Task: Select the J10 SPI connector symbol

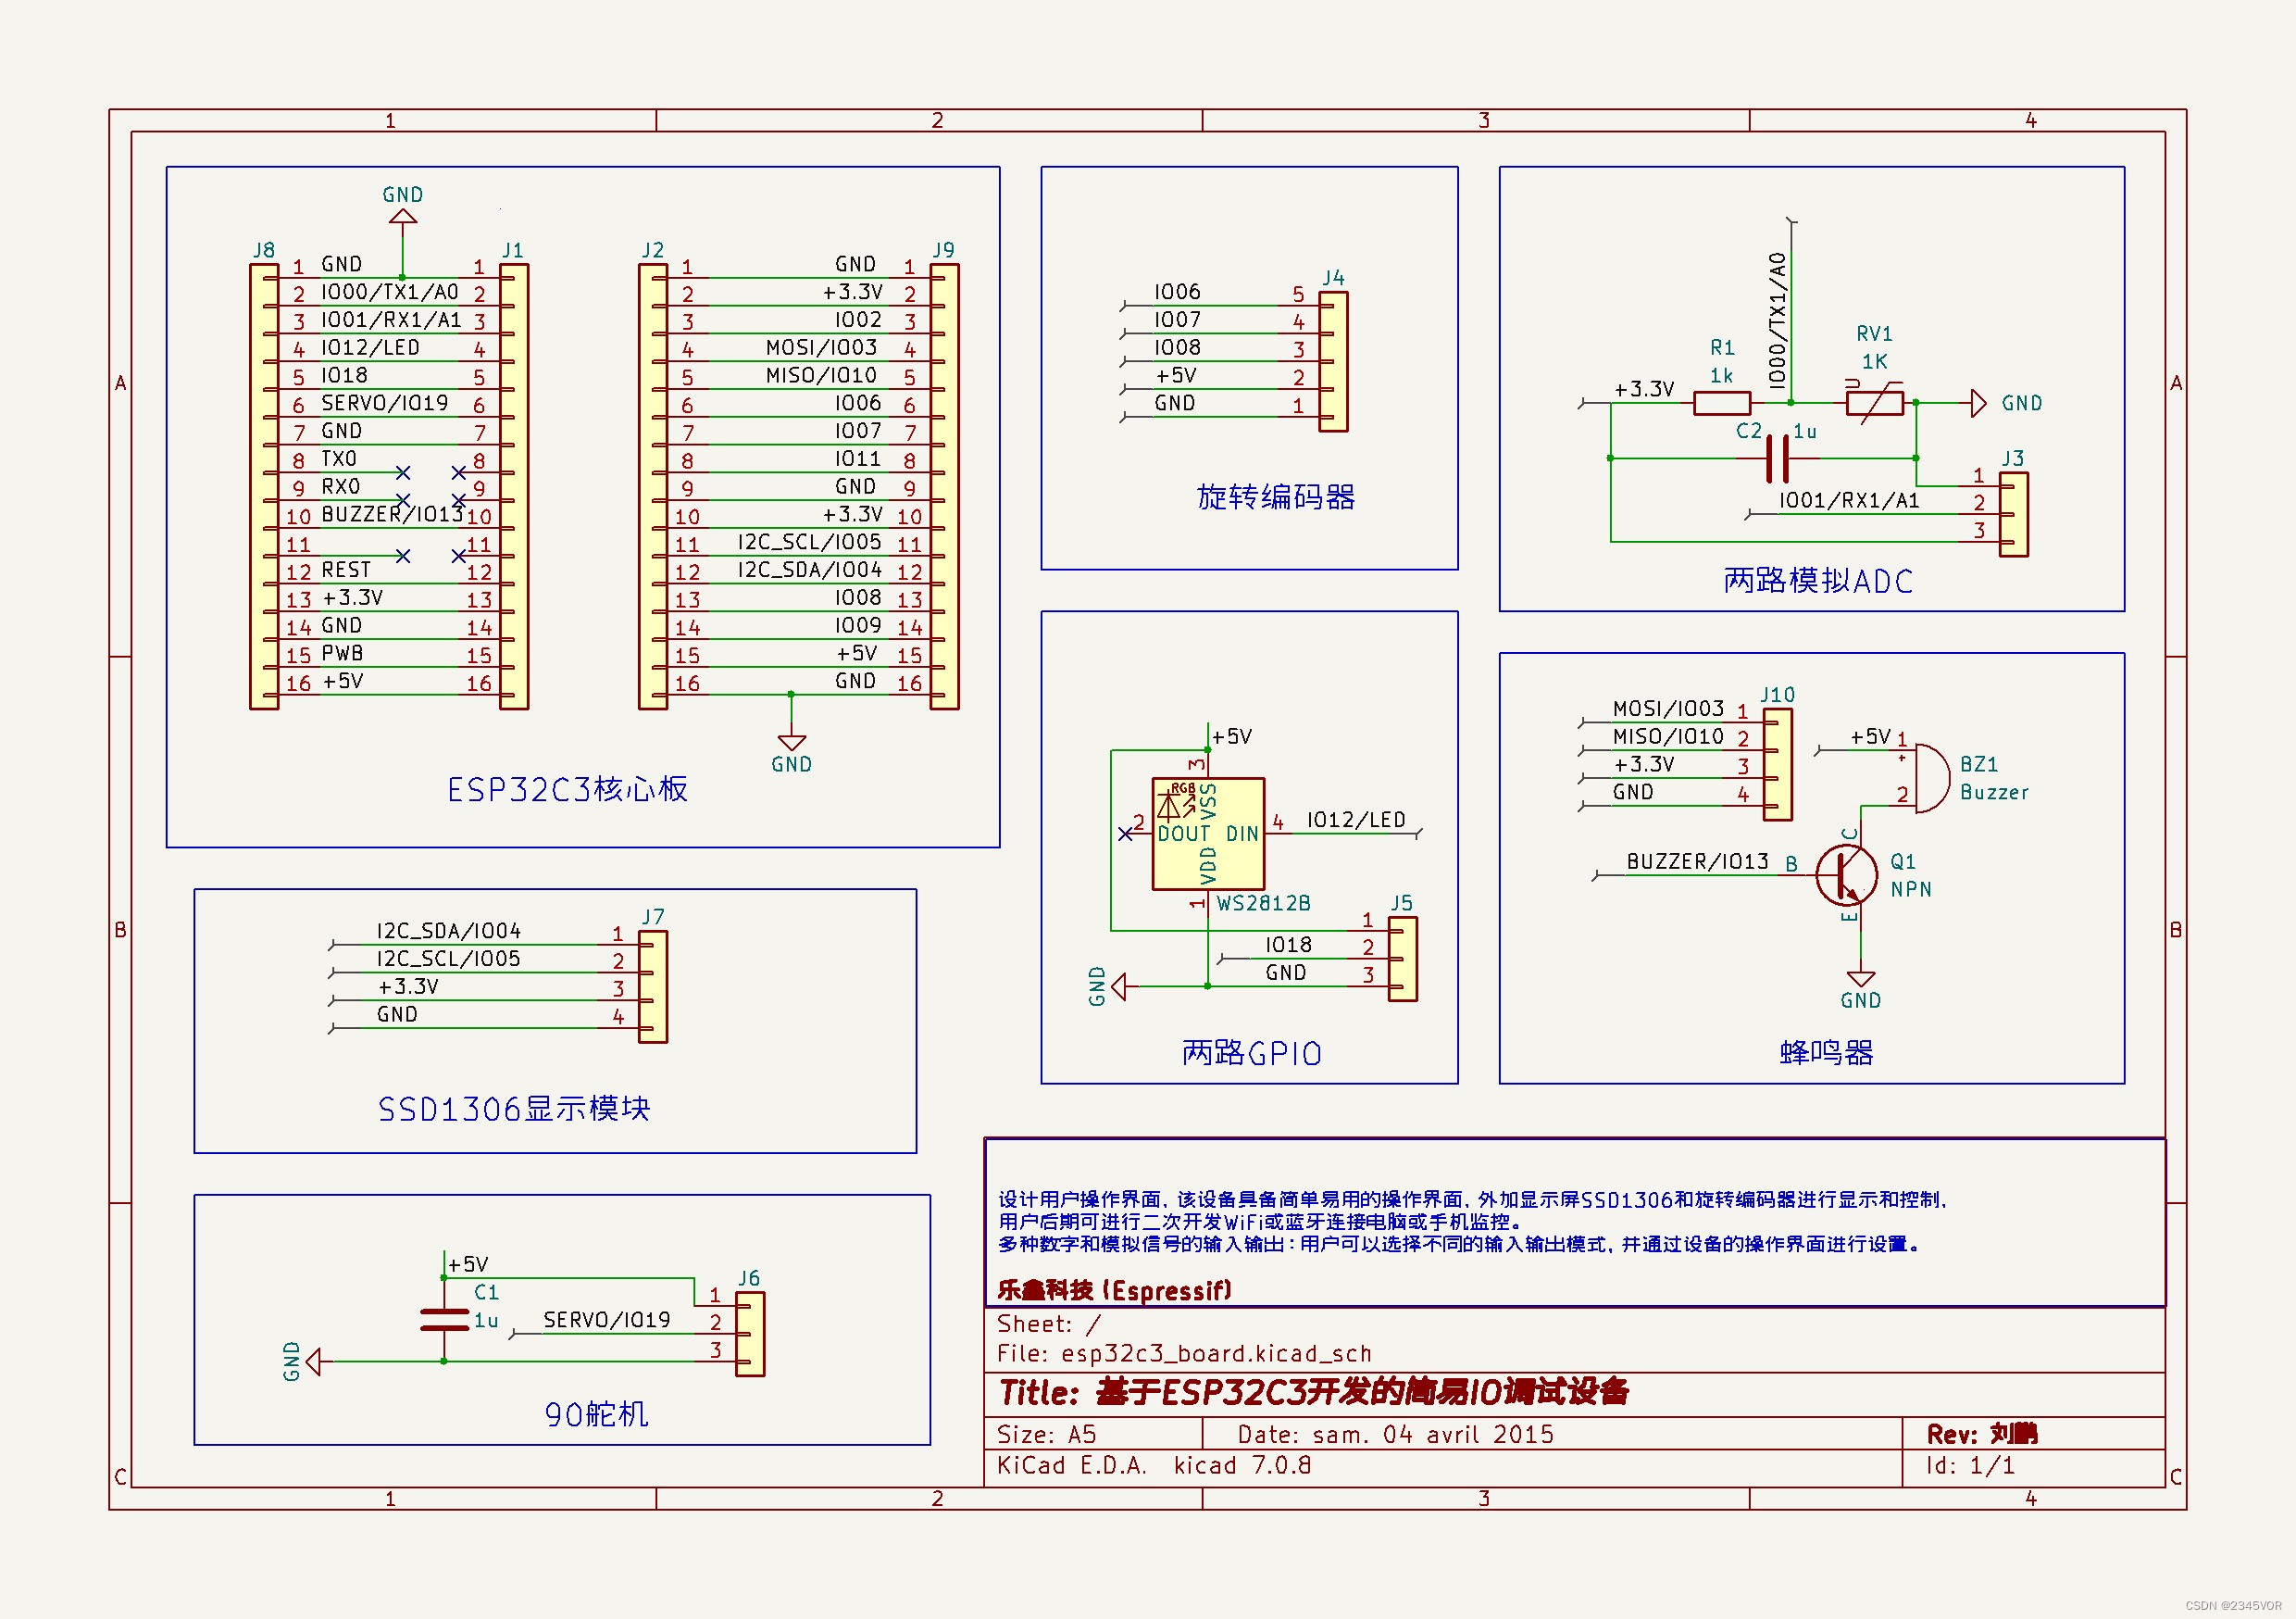Action: [x=1777, y=764]
